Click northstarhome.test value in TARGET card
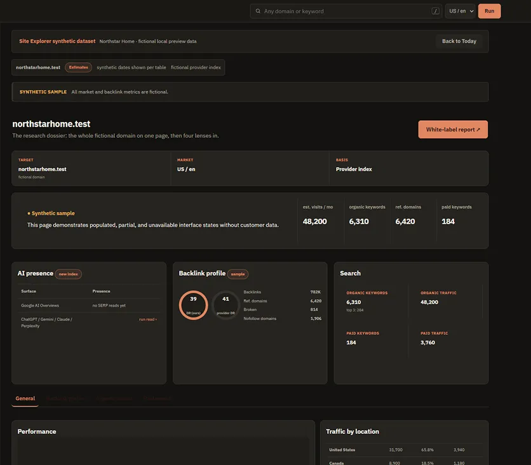 pyautogui.click(x=43, y=169)
